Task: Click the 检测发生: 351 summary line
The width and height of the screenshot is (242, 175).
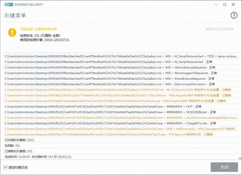Action: coord(40,36)
